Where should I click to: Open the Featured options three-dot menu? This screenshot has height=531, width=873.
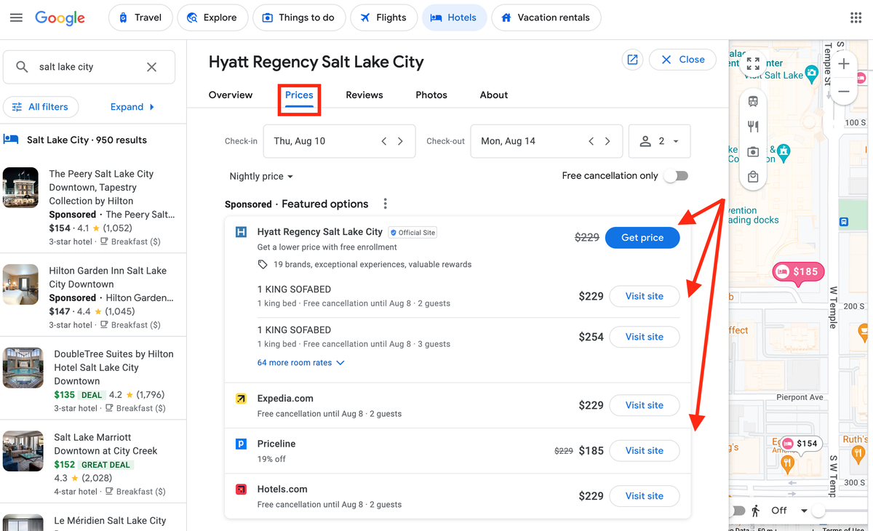click(x=386, y=204)
